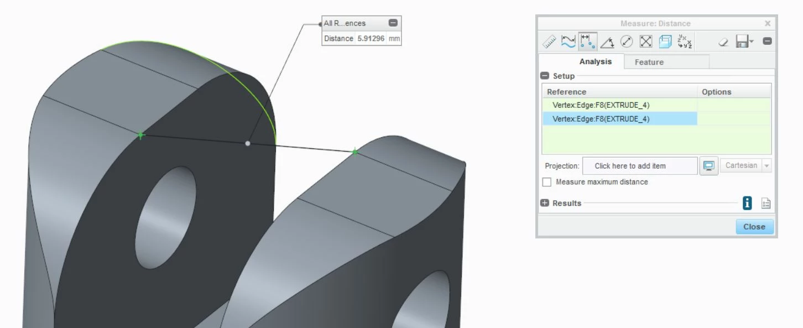Click the Reference column header
This screenshot has width=803, height=328.
[x=620, y=92]
